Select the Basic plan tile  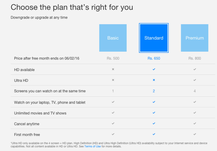tap(113, 38)
